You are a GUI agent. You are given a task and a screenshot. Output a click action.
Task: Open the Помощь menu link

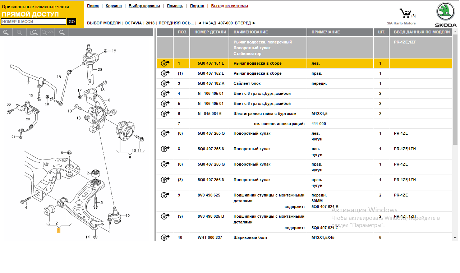(175, 6)
